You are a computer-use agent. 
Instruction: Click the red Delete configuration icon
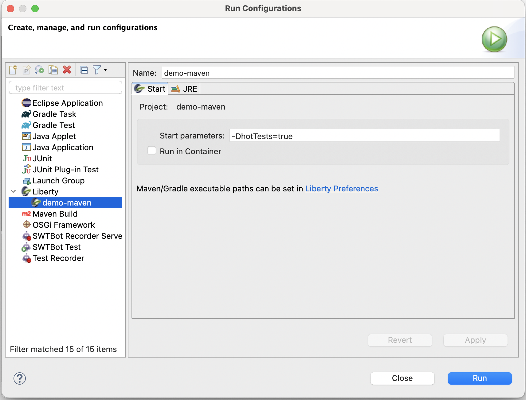[x=67, y=70]
